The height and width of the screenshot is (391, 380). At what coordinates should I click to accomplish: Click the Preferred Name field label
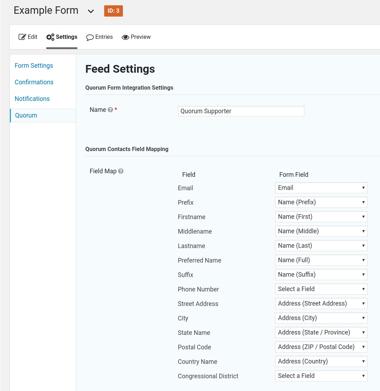click(x=200, y=260)
